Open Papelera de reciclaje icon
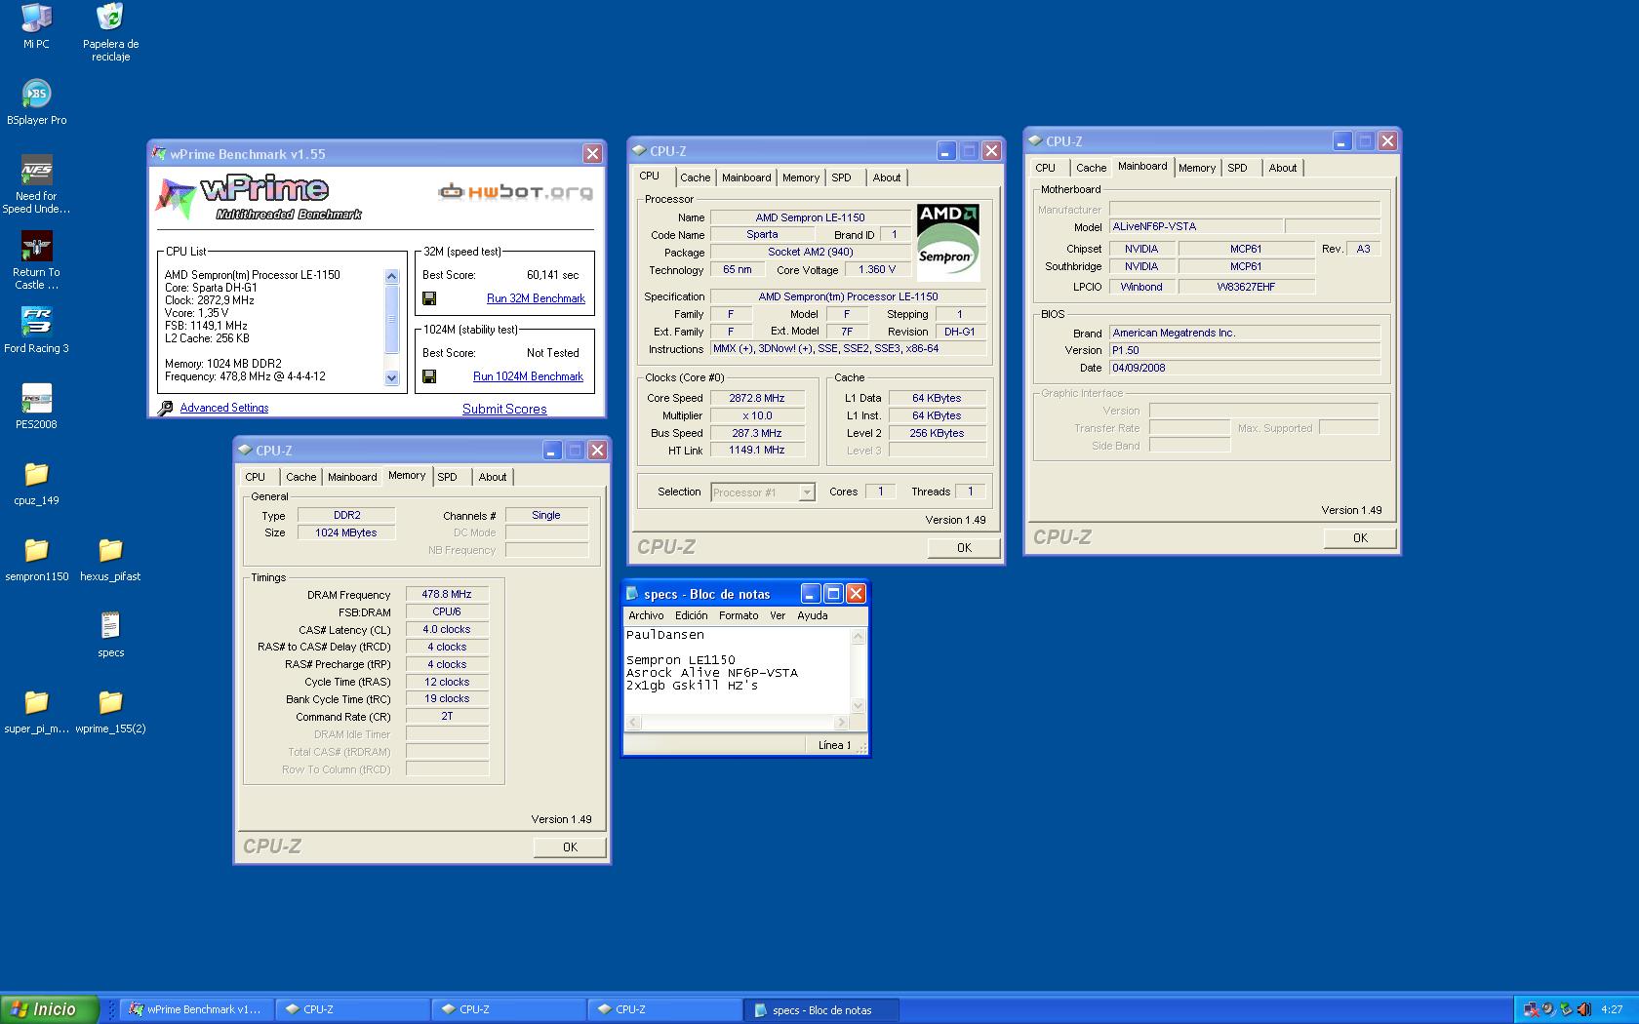 [110, 32]
